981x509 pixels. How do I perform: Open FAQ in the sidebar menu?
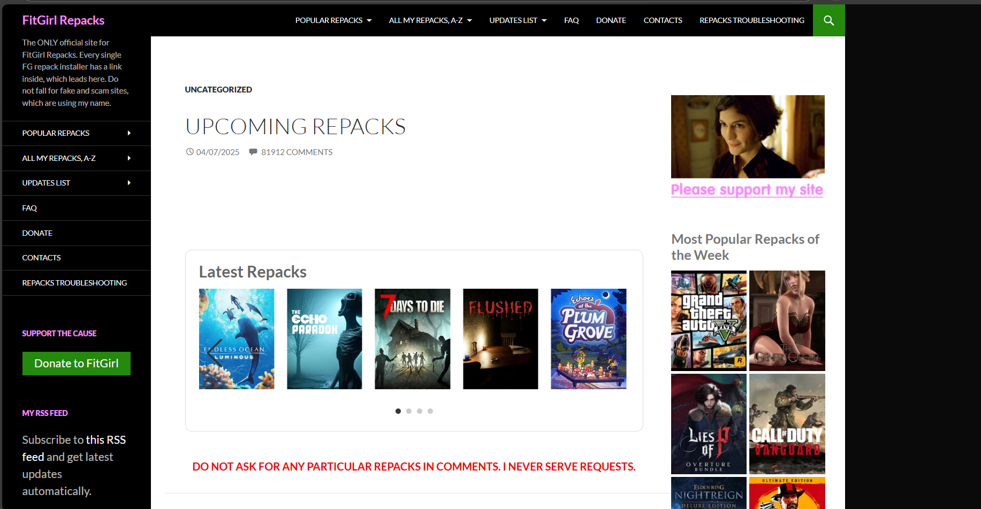pos(77,208)
